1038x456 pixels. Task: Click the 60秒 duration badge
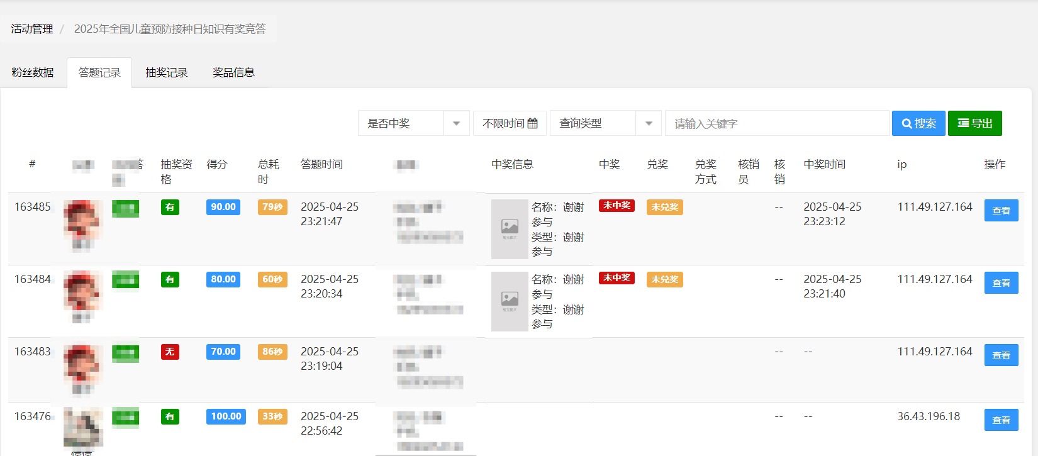[x=272, y=279]
